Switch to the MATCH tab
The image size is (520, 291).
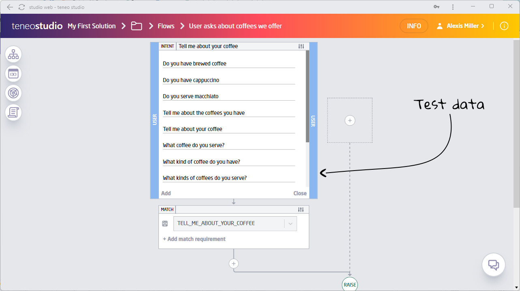[x=167, y=209]
